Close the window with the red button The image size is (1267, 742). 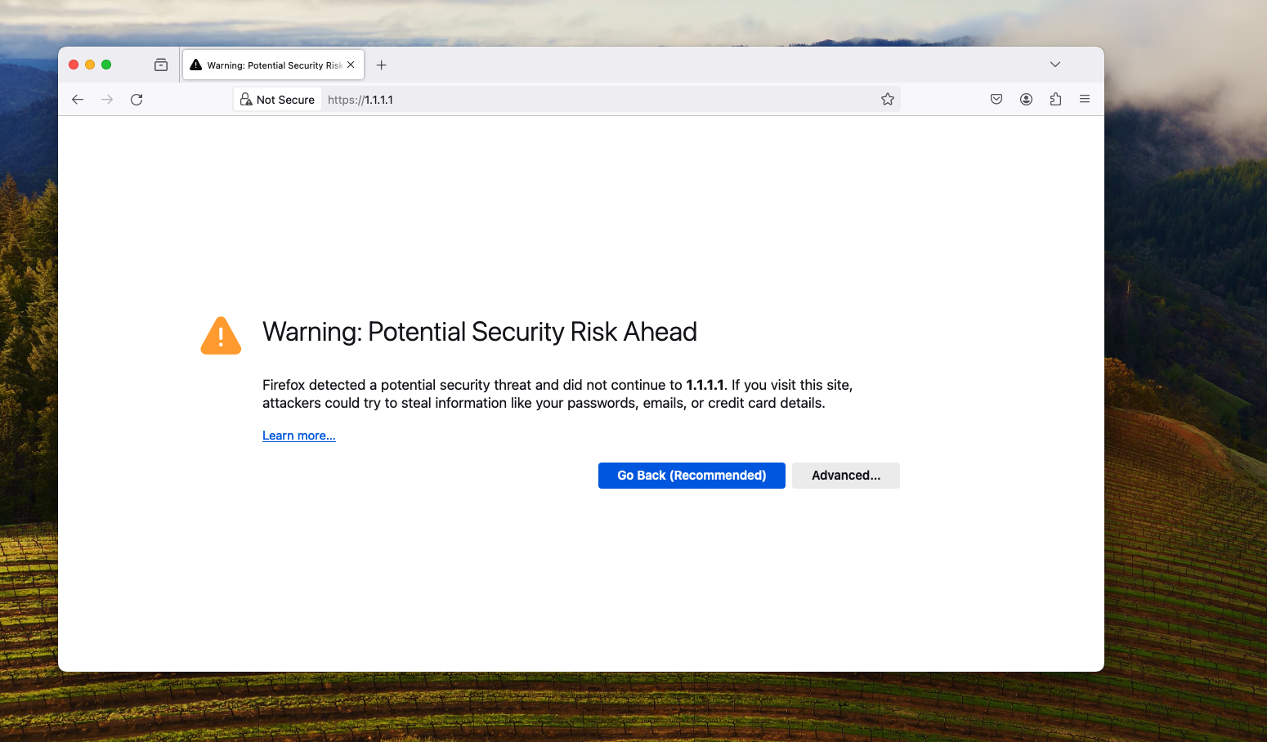pos(74,65)
